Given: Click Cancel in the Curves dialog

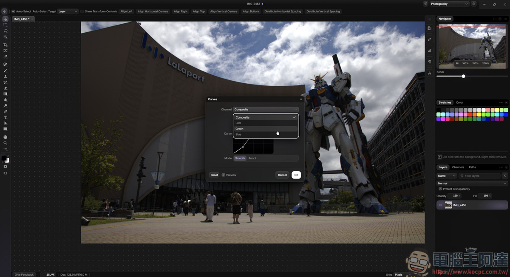Looking at the screenshot, I should coord(282,175).
